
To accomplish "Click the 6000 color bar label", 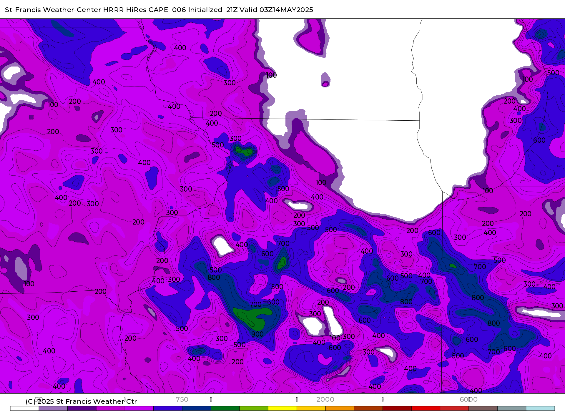I will (468, 399).
